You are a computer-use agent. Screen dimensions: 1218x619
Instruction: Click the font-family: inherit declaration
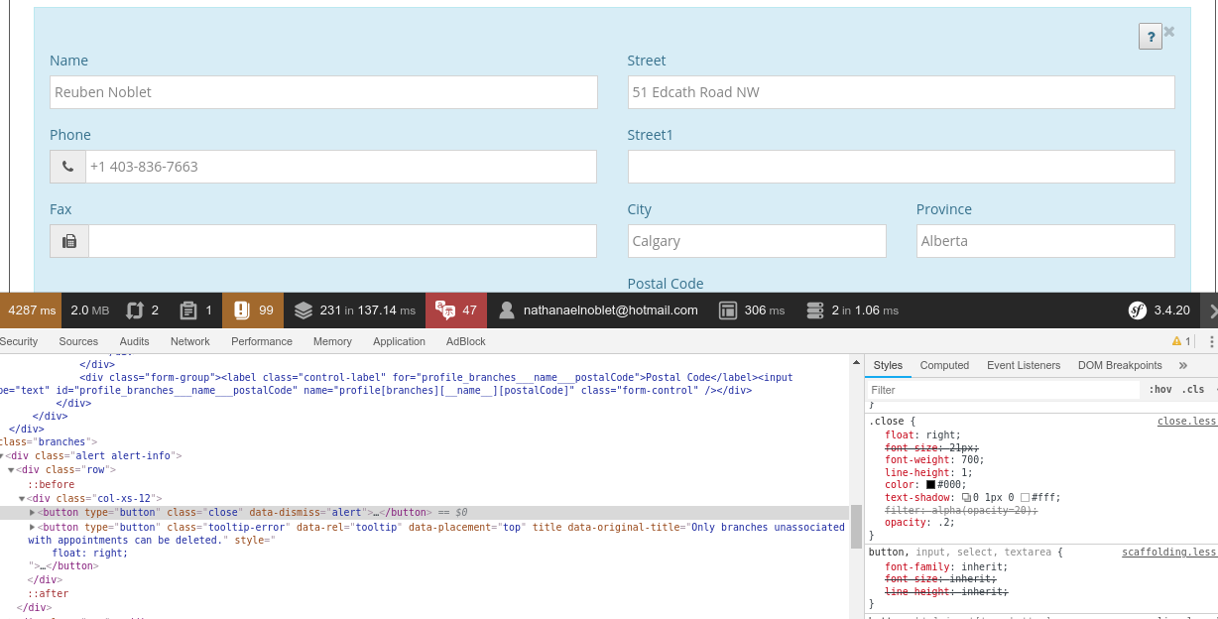coord(946,566)
